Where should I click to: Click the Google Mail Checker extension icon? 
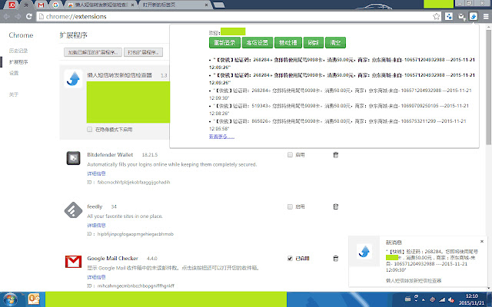point(73,262)
